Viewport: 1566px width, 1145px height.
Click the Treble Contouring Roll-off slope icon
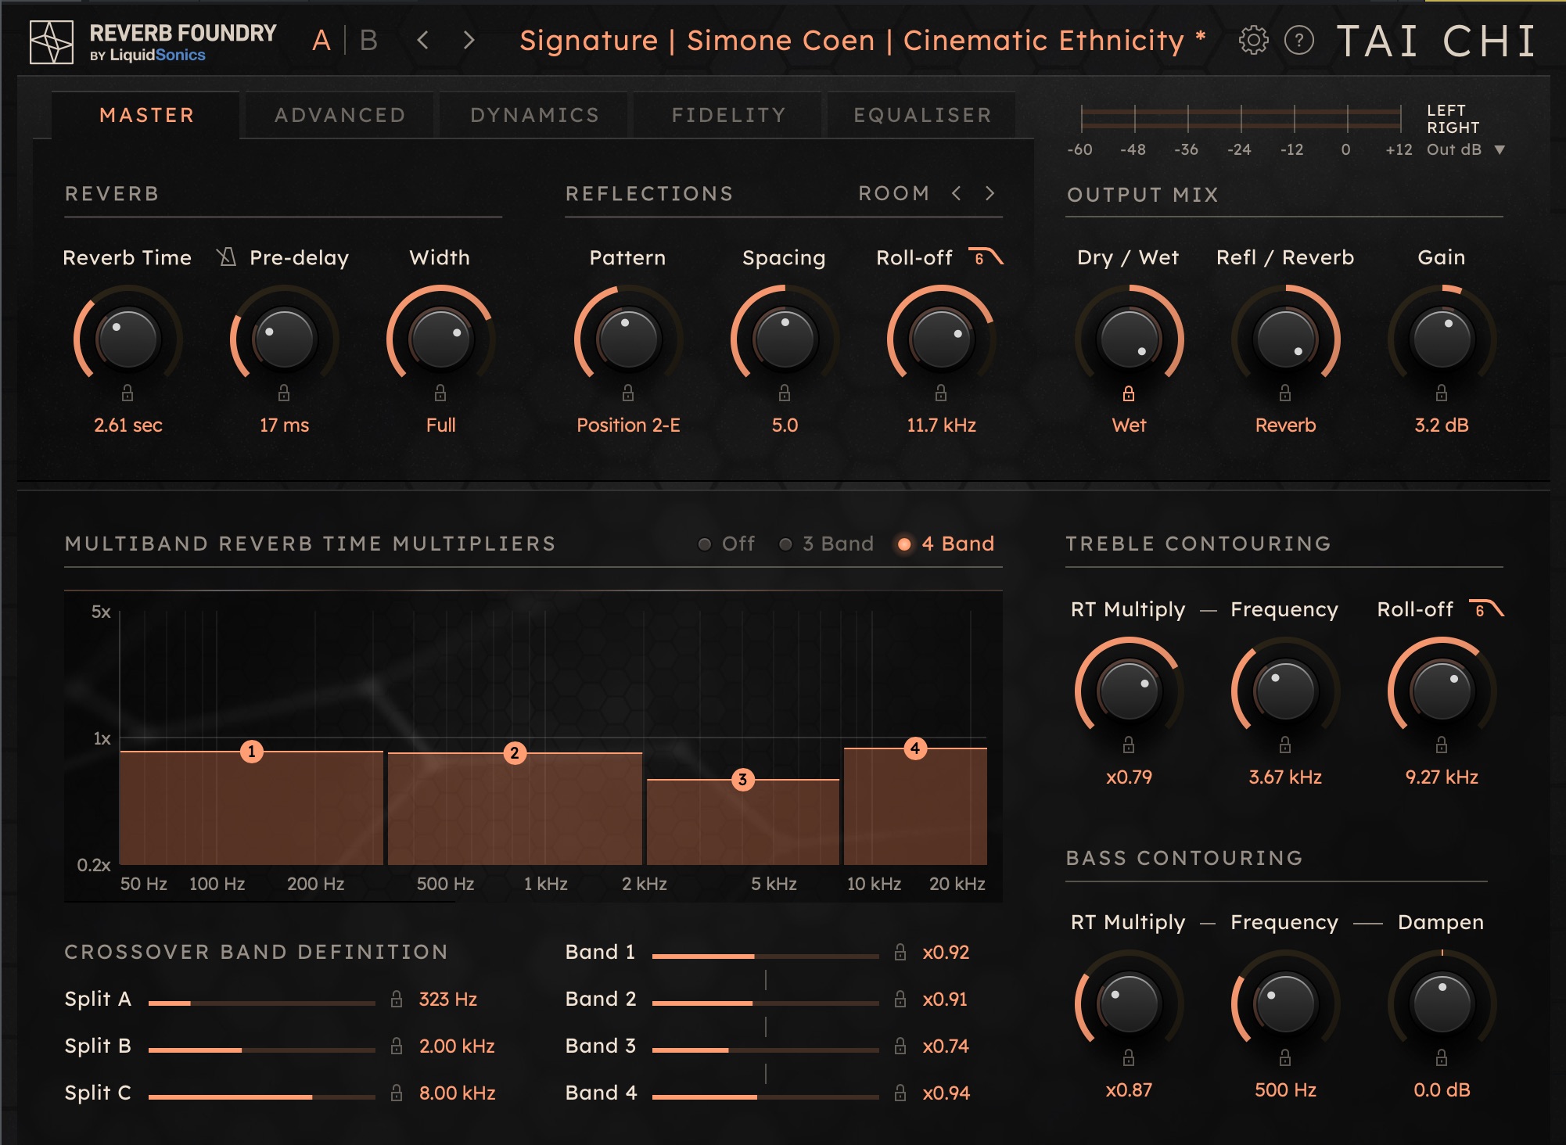pos(1486,608)
